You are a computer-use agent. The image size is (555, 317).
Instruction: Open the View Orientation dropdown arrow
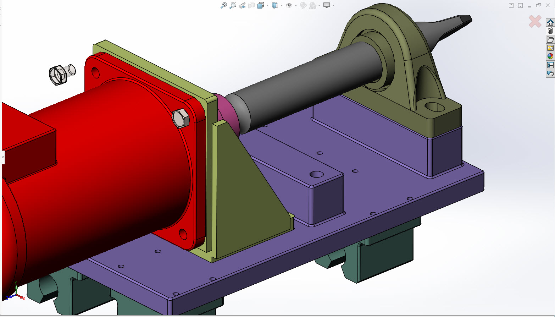267,5
